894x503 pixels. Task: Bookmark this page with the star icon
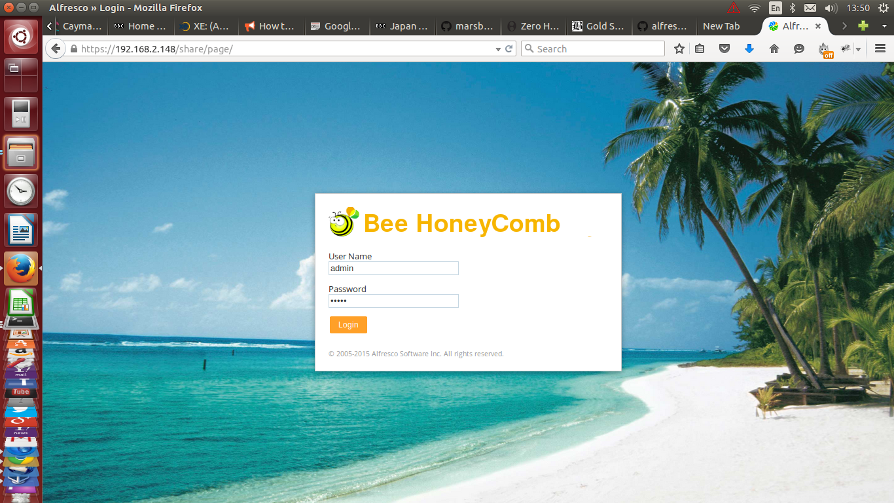click(679, 49)
